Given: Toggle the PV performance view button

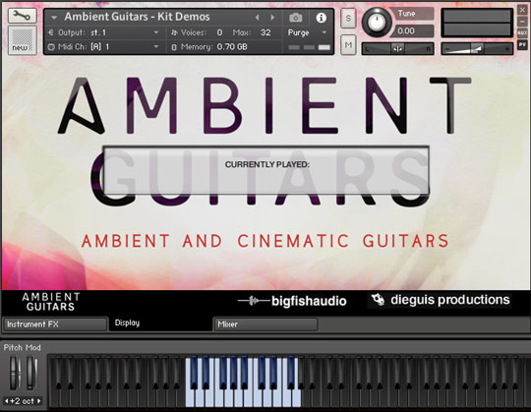Looking at the screenshot, I should tap(522, 44).
